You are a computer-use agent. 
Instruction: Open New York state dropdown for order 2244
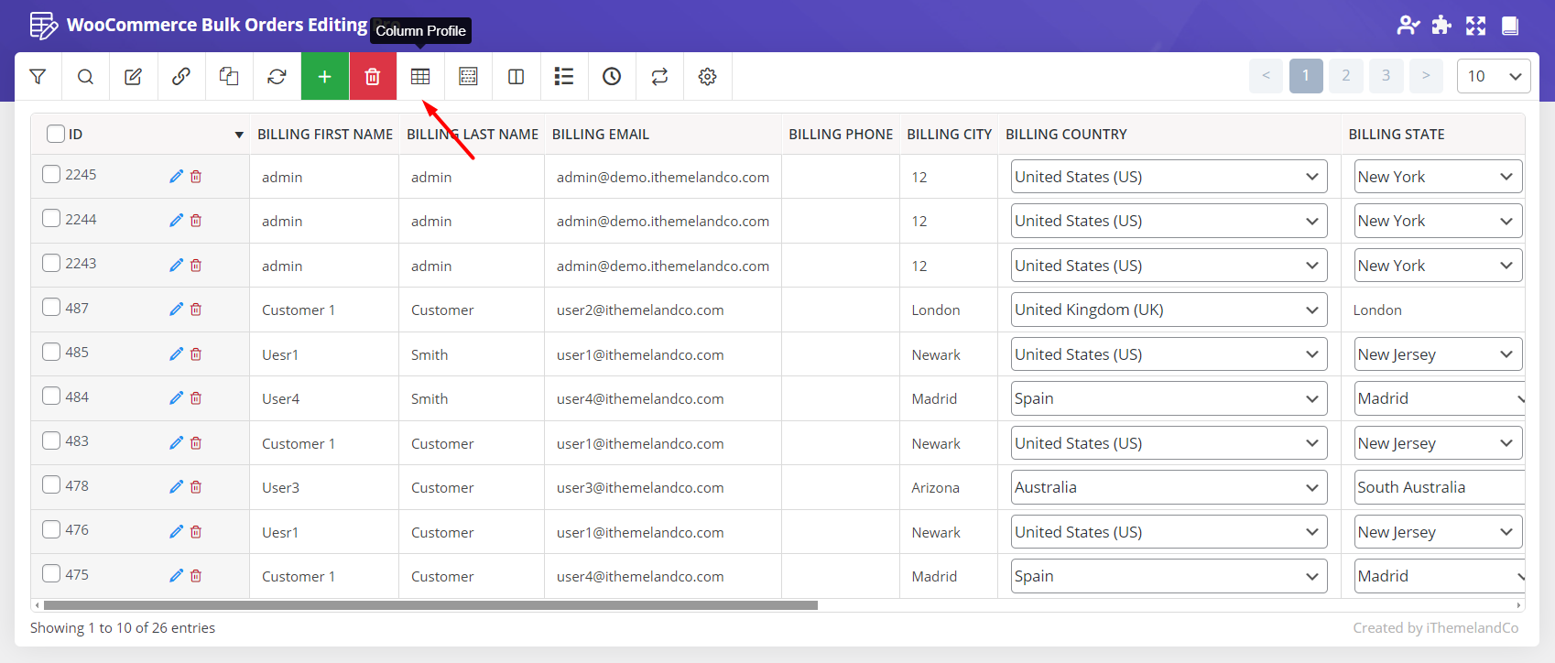pyautogui.click(x=1438, y=221)
